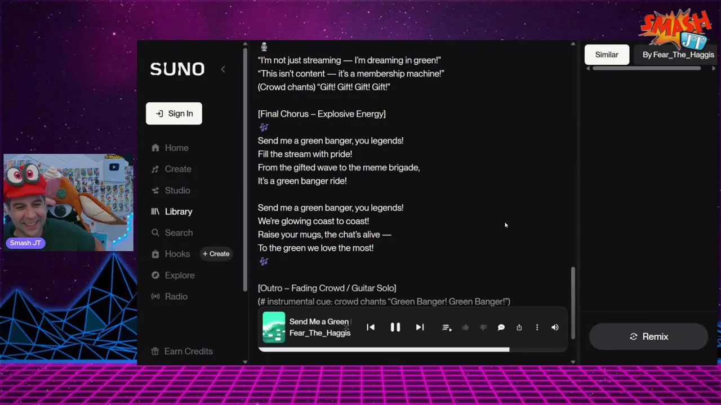Click the main panel scroll-up arrow
721x405 pixels.
click(x=573, y=44)
